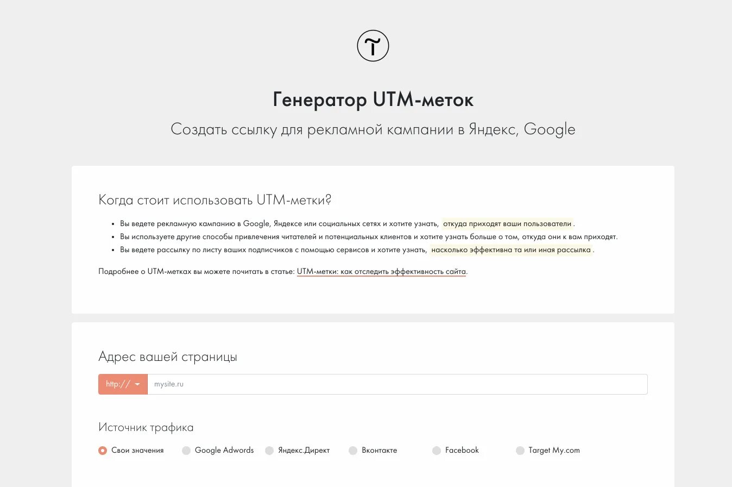This screenshot has height=487, width=732.
Task: Open the http:// protocol dropdown
Action: pos(123,384)
